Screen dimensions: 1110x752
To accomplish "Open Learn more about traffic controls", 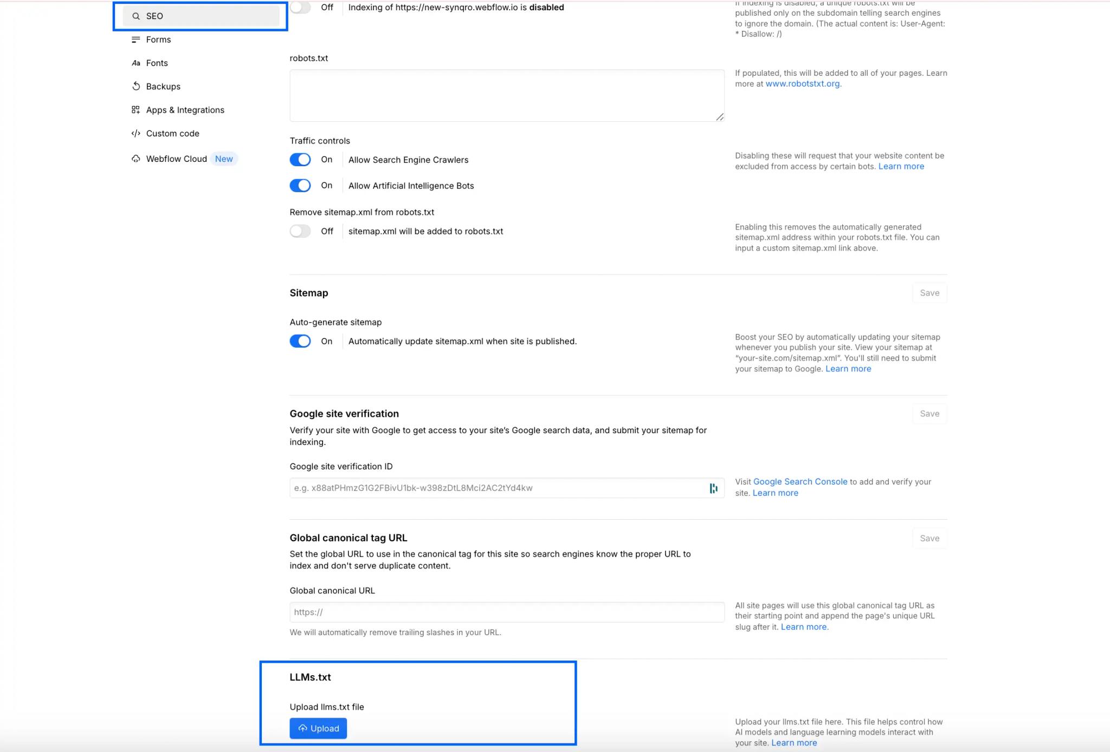I will [x=901, y=166].
